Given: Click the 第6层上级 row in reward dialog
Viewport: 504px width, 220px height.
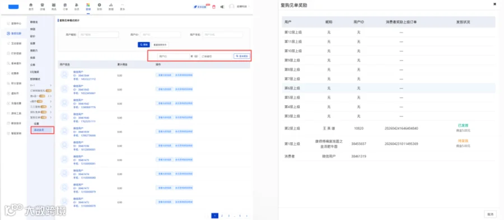Looking at the screenshot, I should (x=389, y=88).
